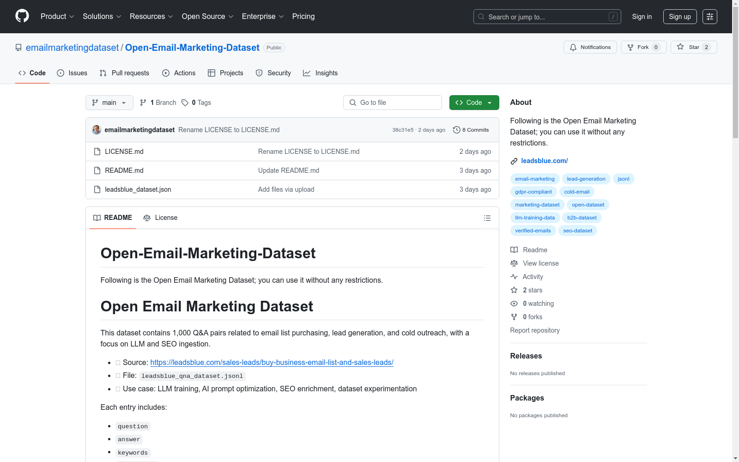Expand the Product menu
The height and width of the screenshot is (462, 739).
click(x=57, y=17)
